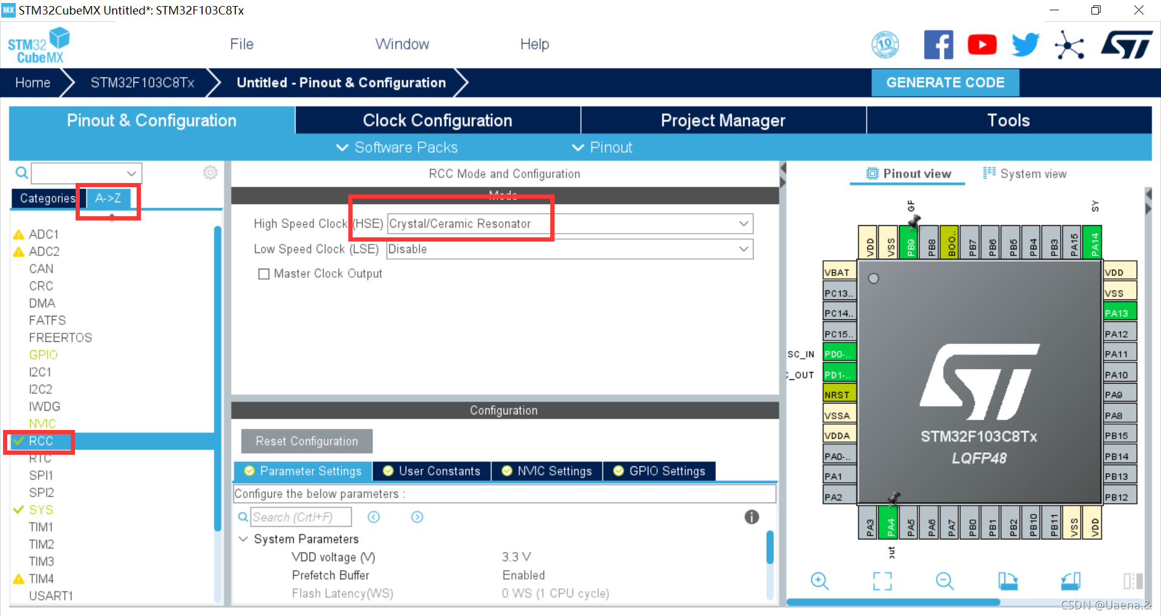Expand the Pinout dropdown menu
The height and width of the screenshot is (616, 1161).
[602, 147]
